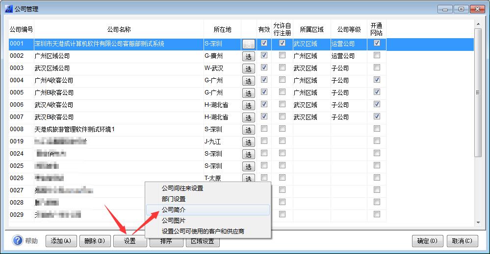Enable 开通网站 checkbox for 武汉区域公司

coord(377,68)
